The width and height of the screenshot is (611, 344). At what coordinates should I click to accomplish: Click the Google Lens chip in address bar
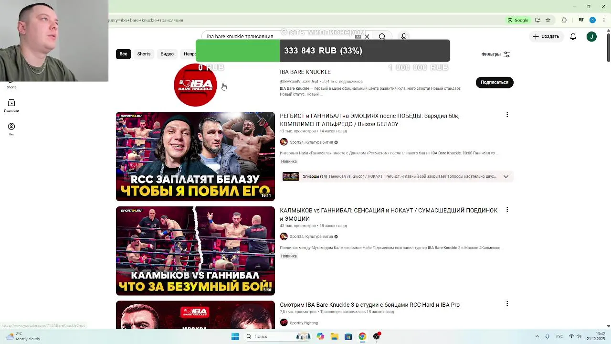(518, 20)
